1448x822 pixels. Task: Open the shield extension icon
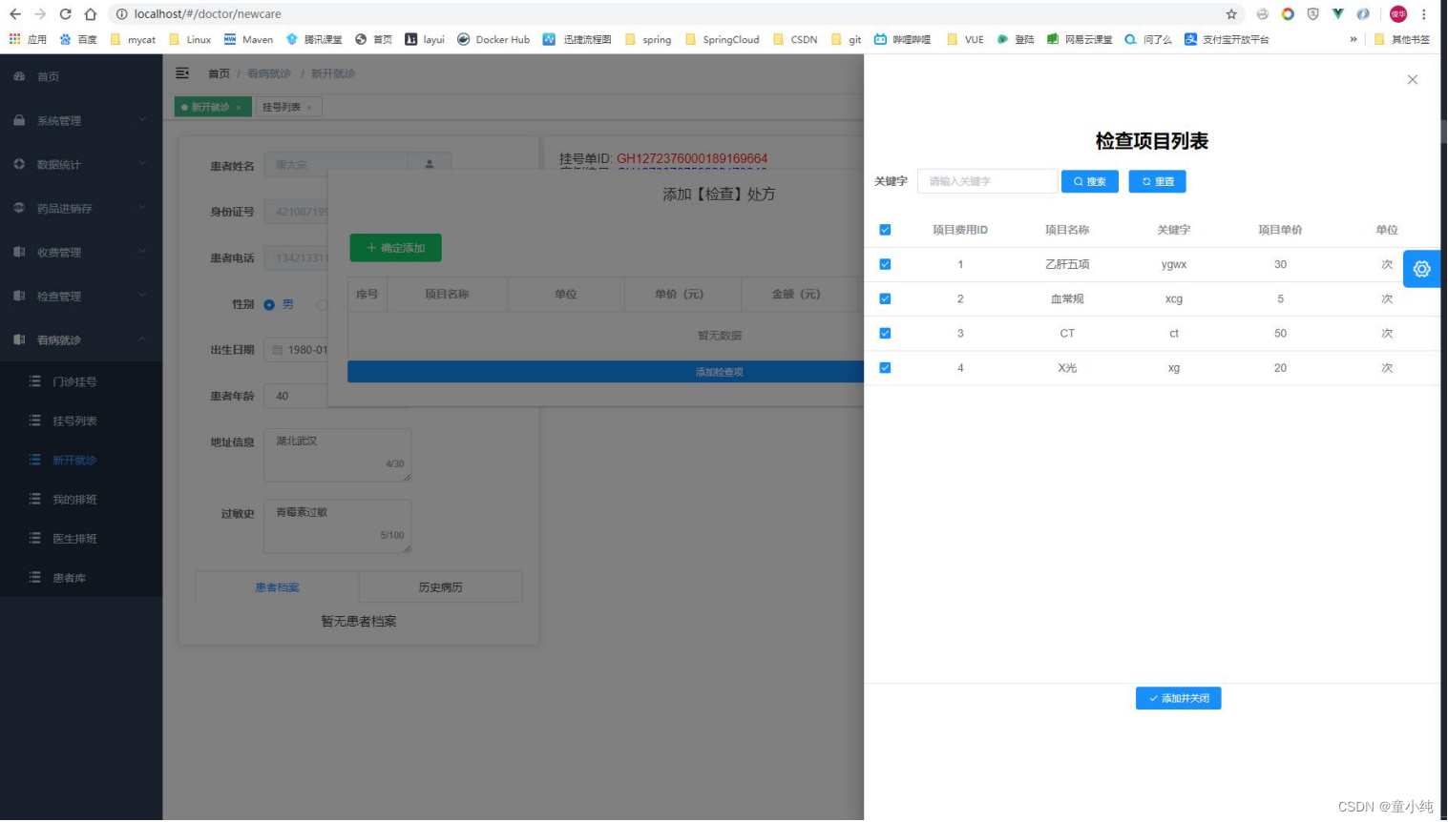click(1313, 14)
